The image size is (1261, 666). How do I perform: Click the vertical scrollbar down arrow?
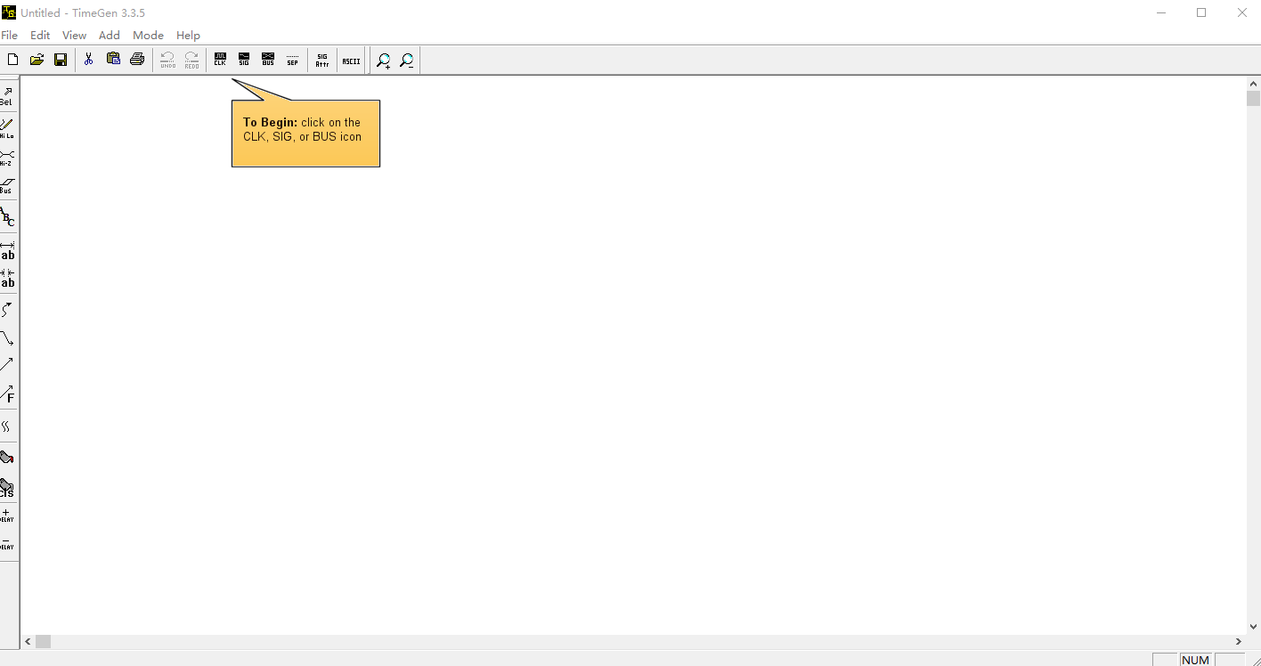tap(1253, 627)
